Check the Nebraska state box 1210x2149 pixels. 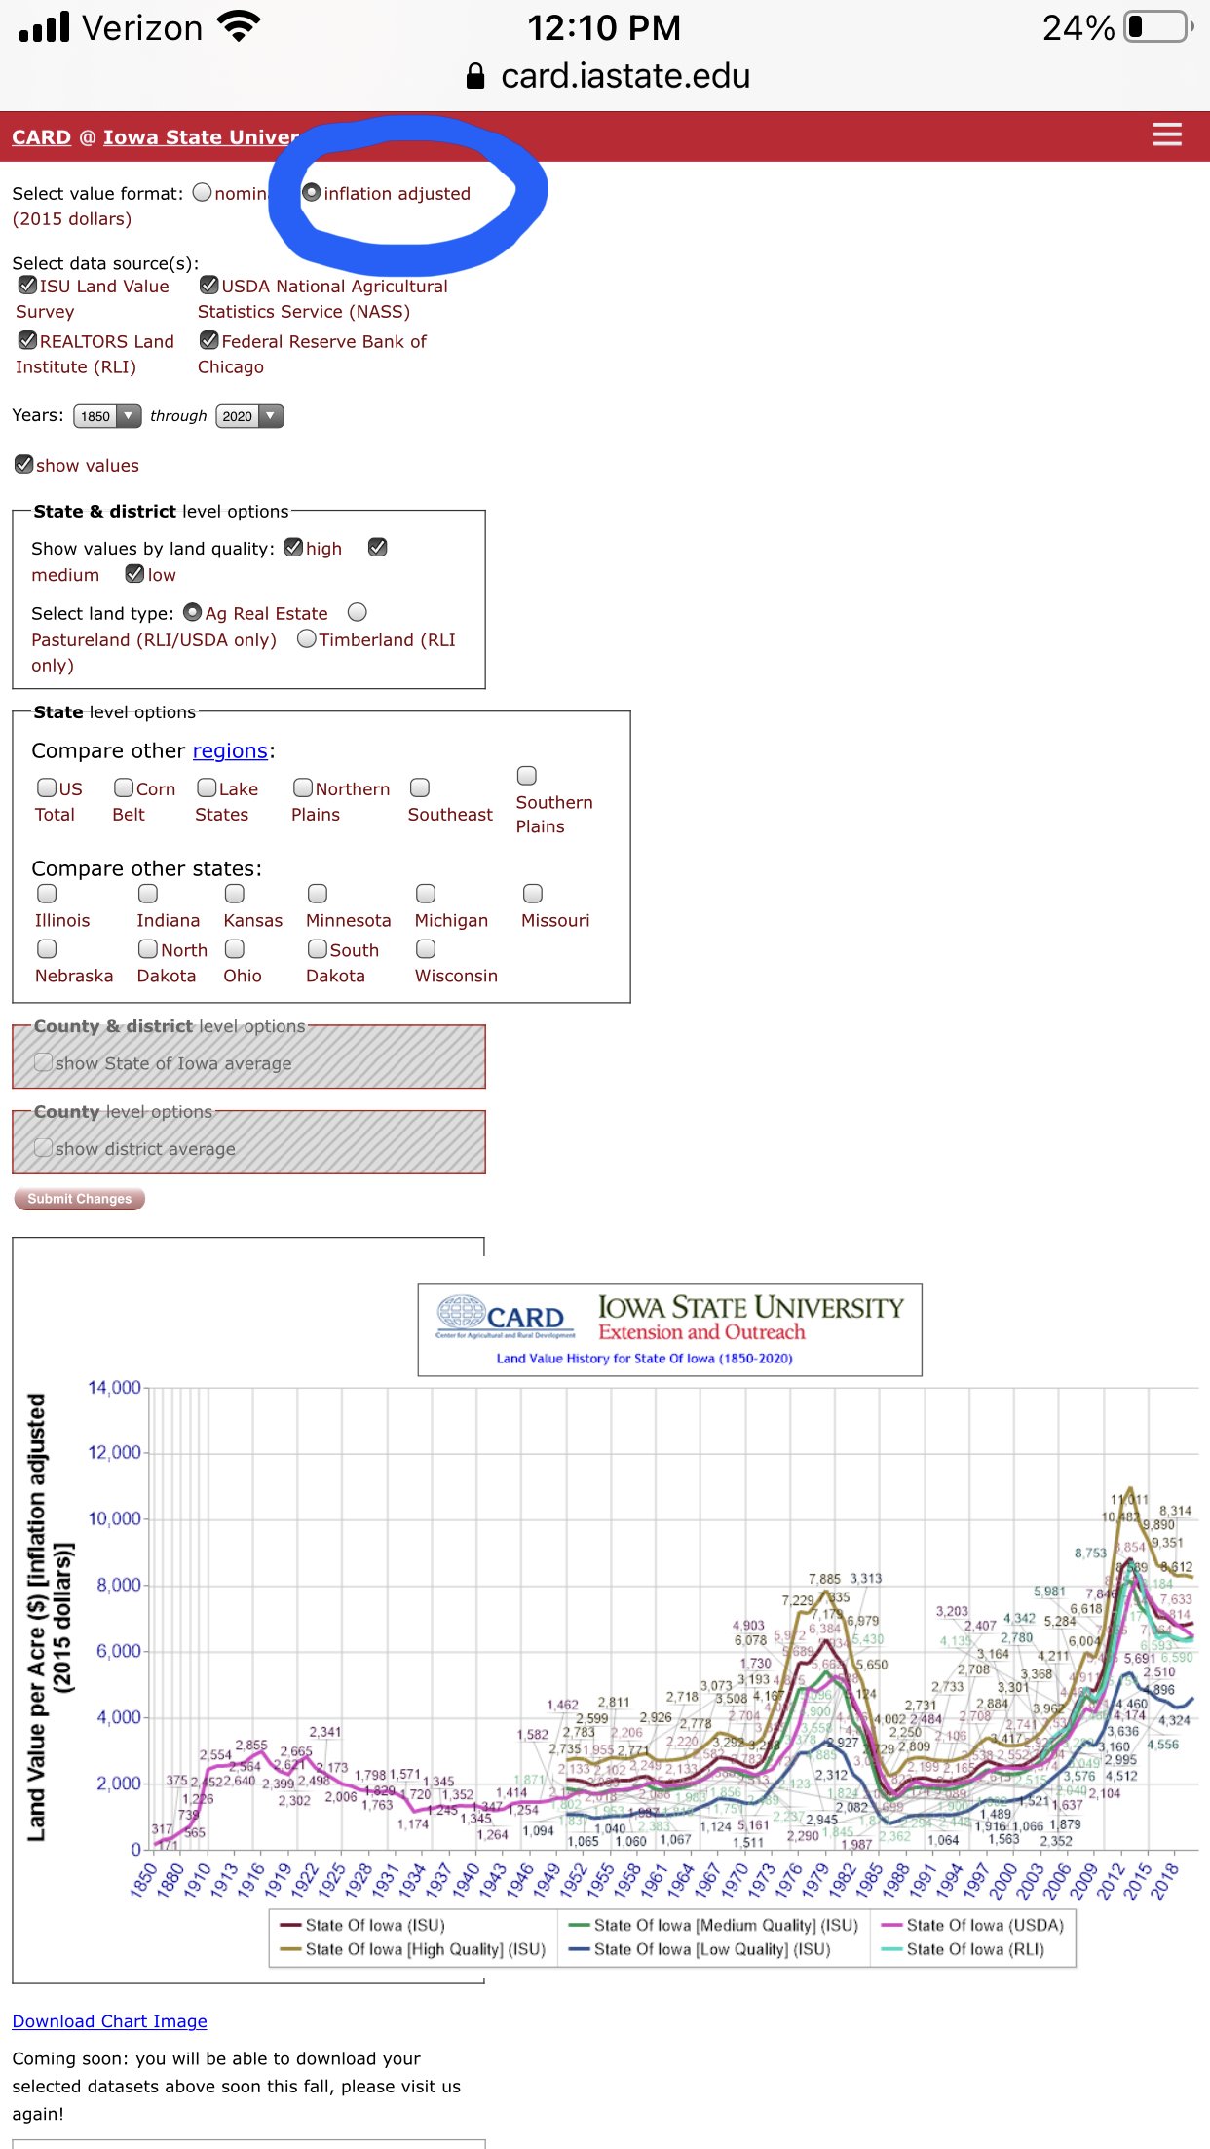[47, 948]
